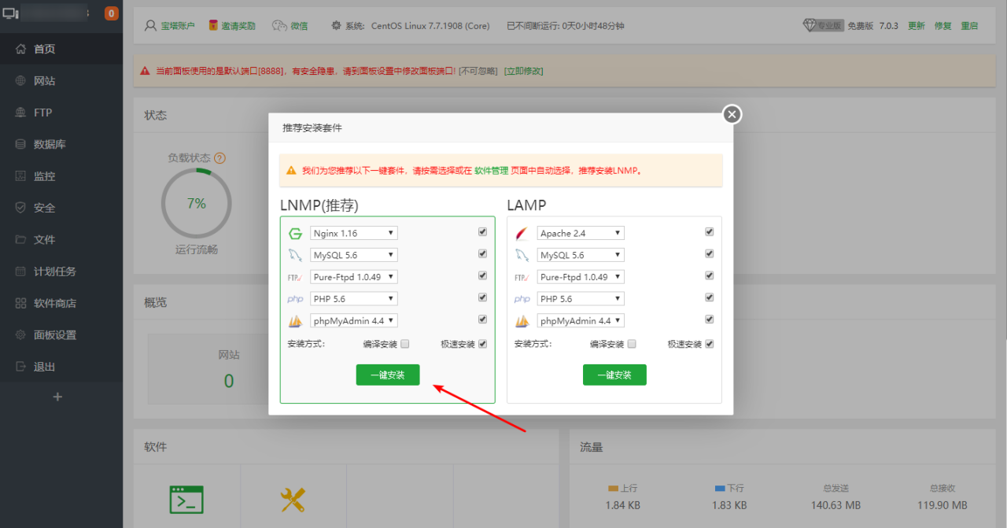Screen dimensions: 1007x528
Task: Click the 更新 update link
Action: pos(917,26)
